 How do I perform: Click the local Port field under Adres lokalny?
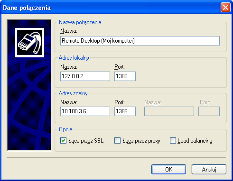click(x=125, y=76)
